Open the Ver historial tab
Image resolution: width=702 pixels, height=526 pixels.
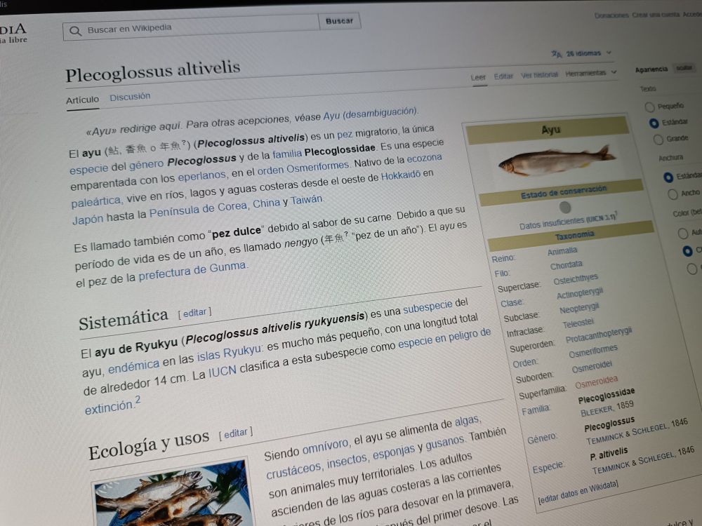[539, 75]
